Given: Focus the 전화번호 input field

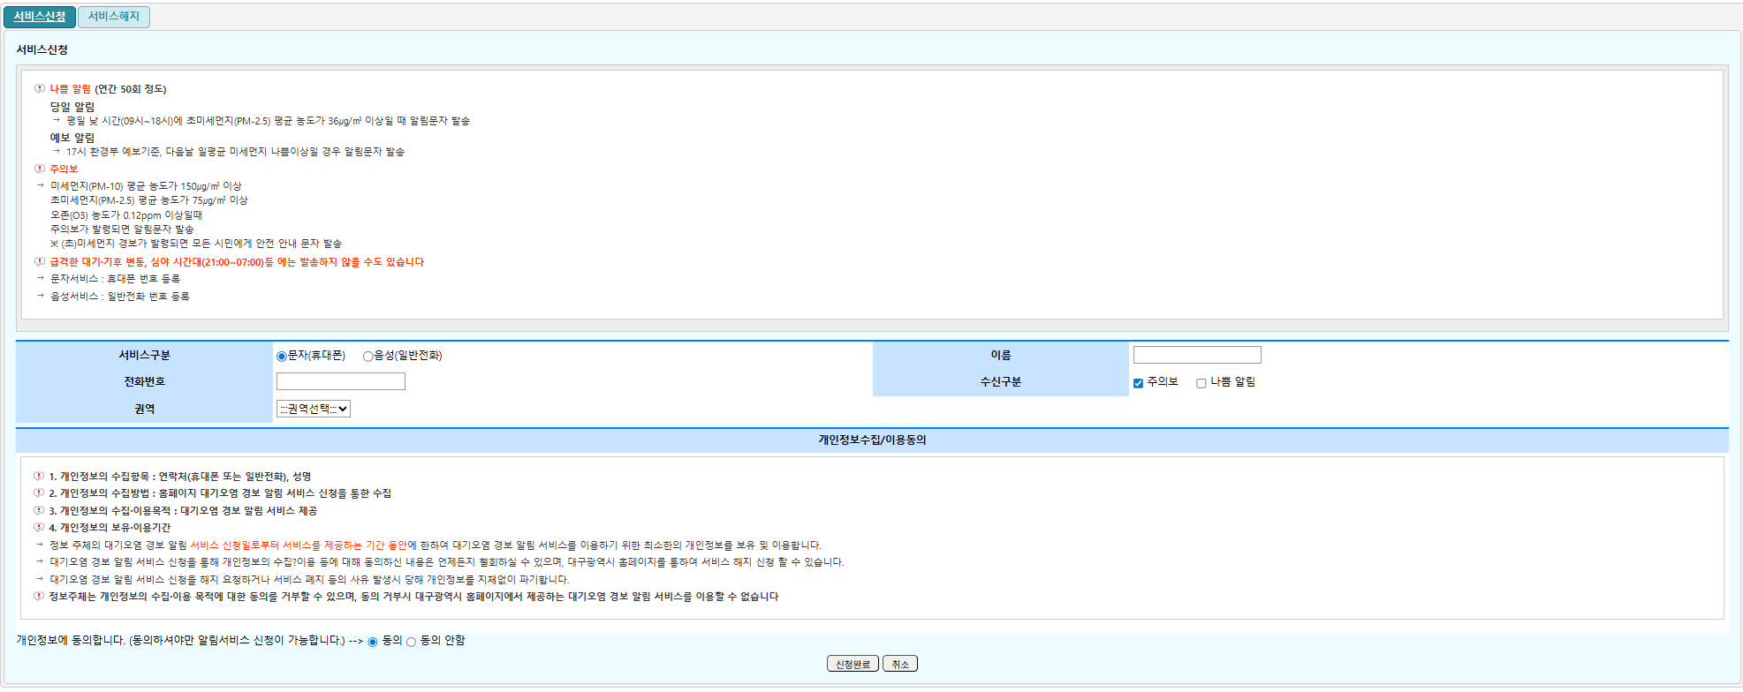Looking at the screenshot, I should (341, 381).
